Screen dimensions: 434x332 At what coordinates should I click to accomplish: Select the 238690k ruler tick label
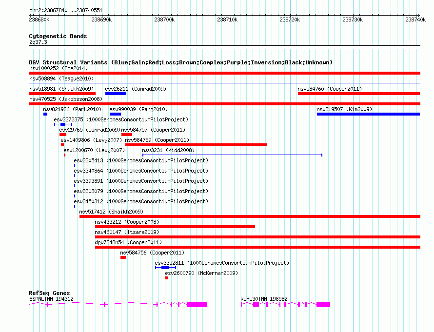[x=101, y=20]
